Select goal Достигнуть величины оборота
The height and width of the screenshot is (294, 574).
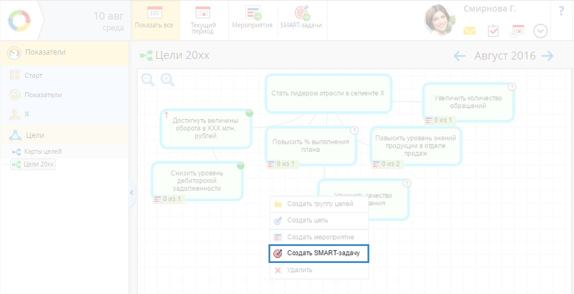[206, 128]
